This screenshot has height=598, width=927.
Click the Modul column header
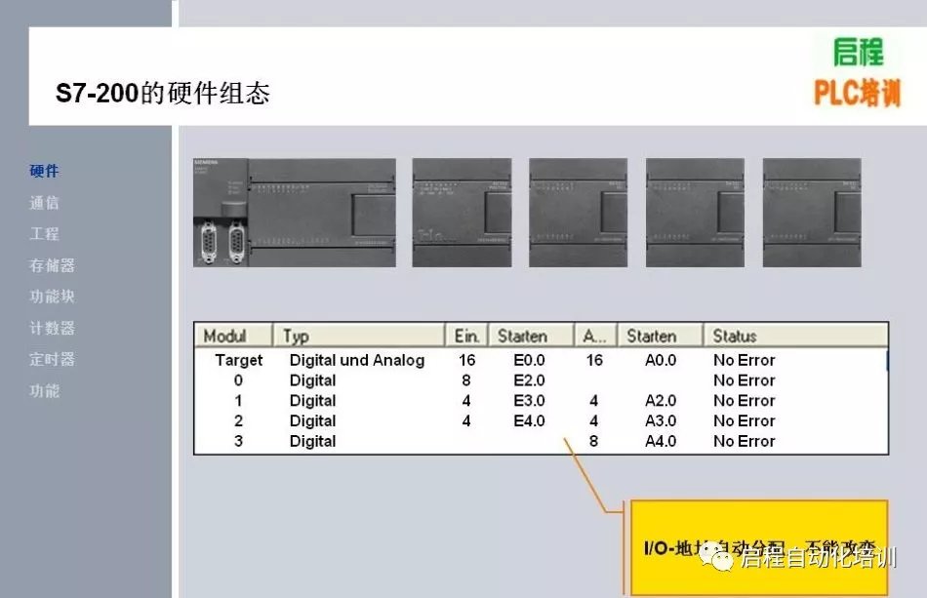click(225, 336)
